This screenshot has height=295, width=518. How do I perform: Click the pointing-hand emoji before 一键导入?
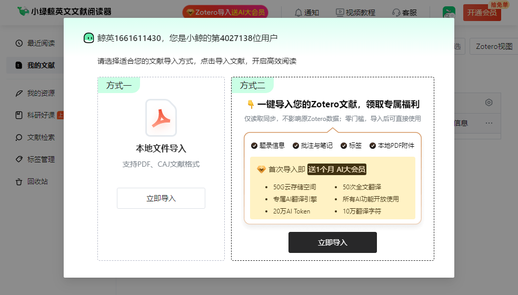tap(251, 105)
